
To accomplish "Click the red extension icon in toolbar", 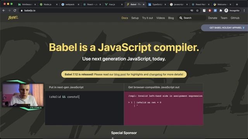I will click(x=210, y=10).
